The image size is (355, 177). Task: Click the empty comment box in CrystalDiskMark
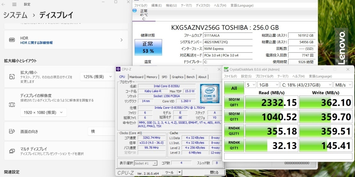click(288, 157)
